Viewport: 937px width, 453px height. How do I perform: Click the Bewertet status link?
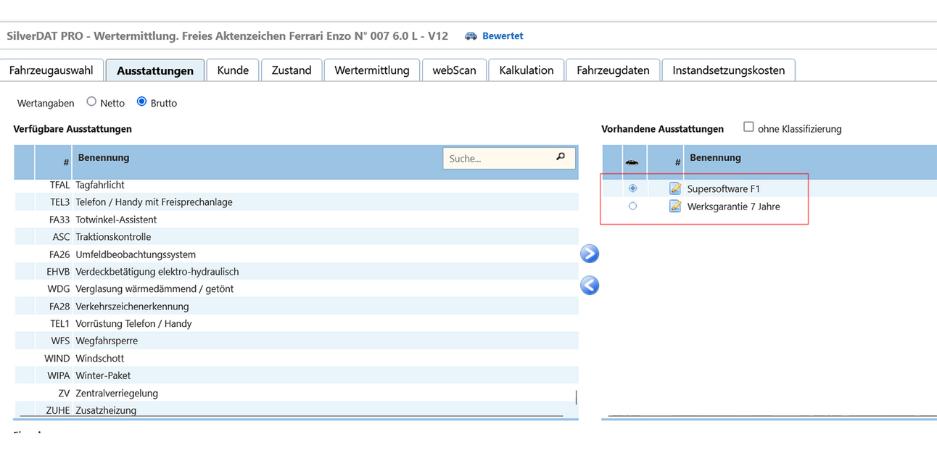[503, 36]
